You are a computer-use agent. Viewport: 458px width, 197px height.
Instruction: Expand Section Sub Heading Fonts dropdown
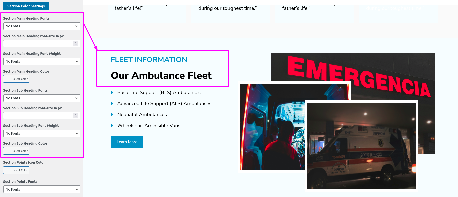tap(42, 98)
